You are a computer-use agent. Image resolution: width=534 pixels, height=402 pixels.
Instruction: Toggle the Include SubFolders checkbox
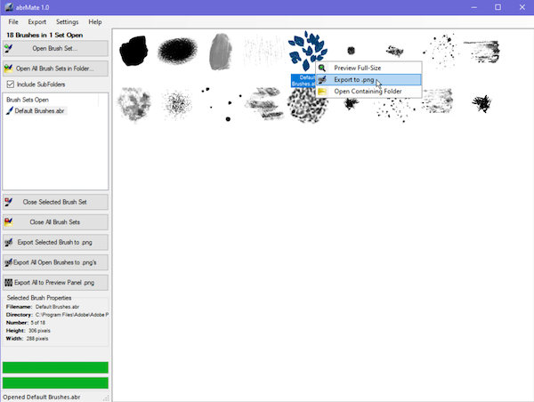tap(11, 84)
